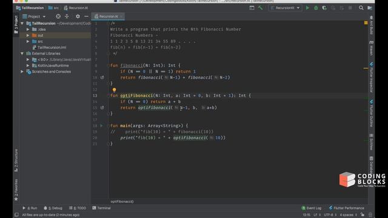This screenshot has width=388, height=218.
Task: Click the recursive call gutter icon on line 10
Action: [102, 78]
